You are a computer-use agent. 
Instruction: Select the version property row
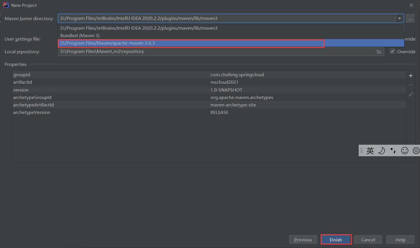[x=209, y=90]
